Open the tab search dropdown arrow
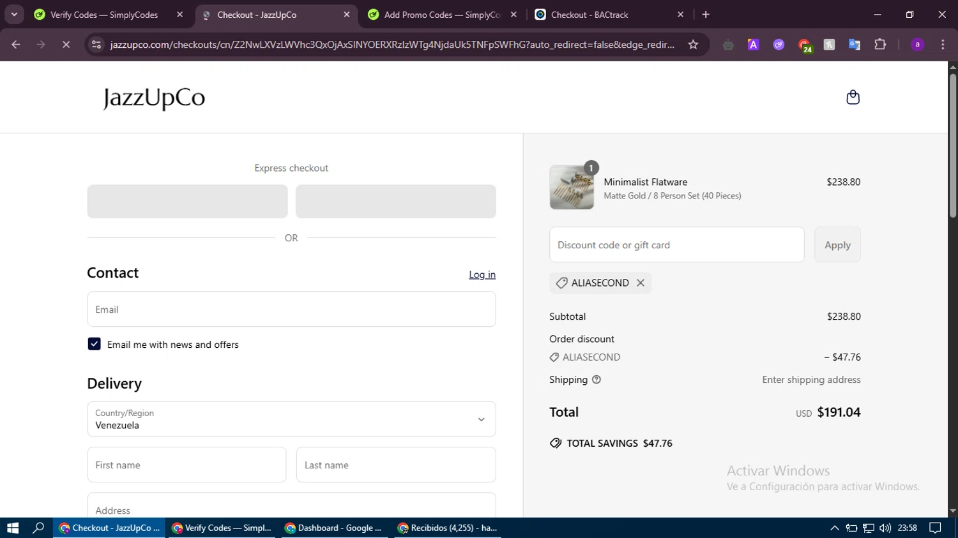Screen dimensions: 958x538 point(14,15)
